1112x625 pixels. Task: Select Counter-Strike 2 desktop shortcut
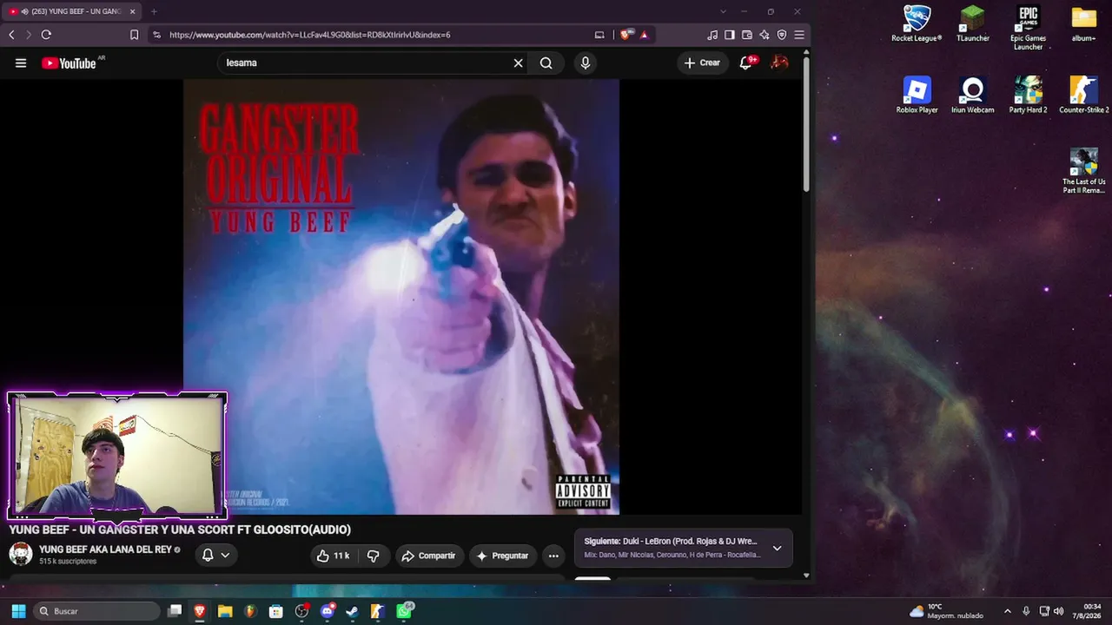1083,95
